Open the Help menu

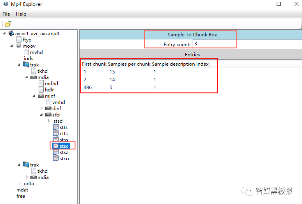click(x=21, y=14)
